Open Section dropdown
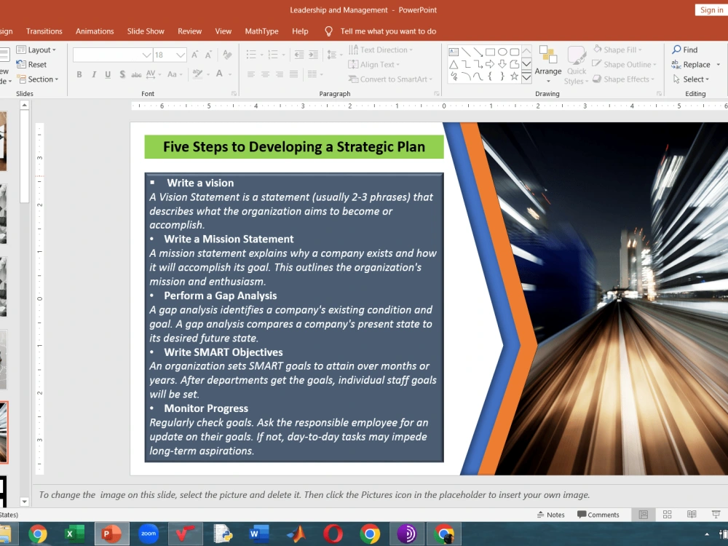 (38, 79)
